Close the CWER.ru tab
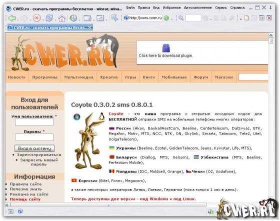Screen dimensions: 280x221 click(x=90, y=27)
